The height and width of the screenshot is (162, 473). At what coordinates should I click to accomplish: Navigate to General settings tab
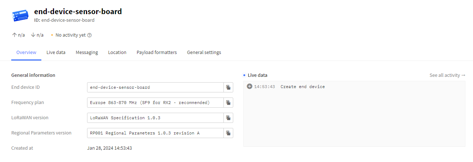pos(204,53)
